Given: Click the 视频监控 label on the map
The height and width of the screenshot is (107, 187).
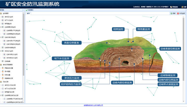Looking at the screenshot, I should coord(119,29).
